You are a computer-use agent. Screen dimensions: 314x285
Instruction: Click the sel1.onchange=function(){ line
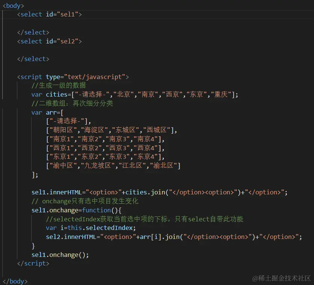(x=77, y=210)
